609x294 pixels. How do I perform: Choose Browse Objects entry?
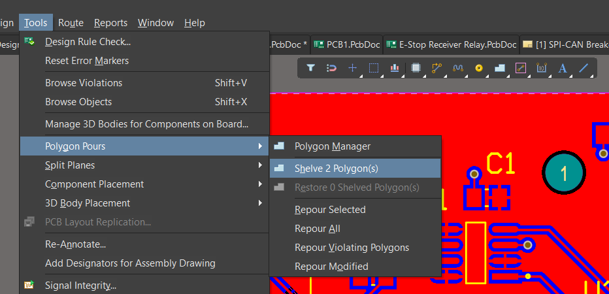(144, 102)
